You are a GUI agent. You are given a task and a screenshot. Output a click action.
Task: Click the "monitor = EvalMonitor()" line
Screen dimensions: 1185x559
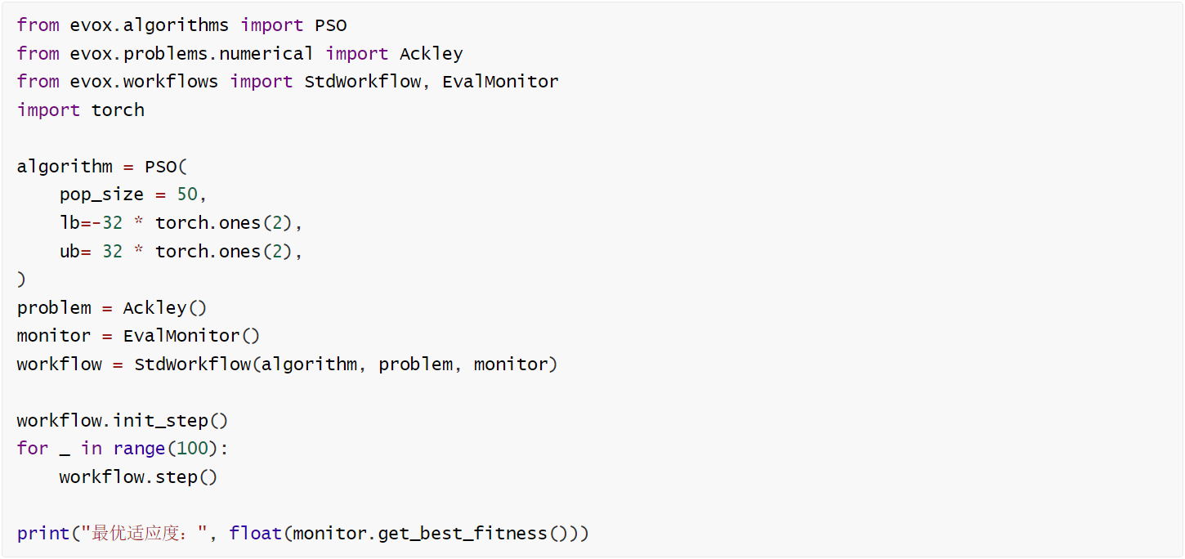click(x=138, y=336)
